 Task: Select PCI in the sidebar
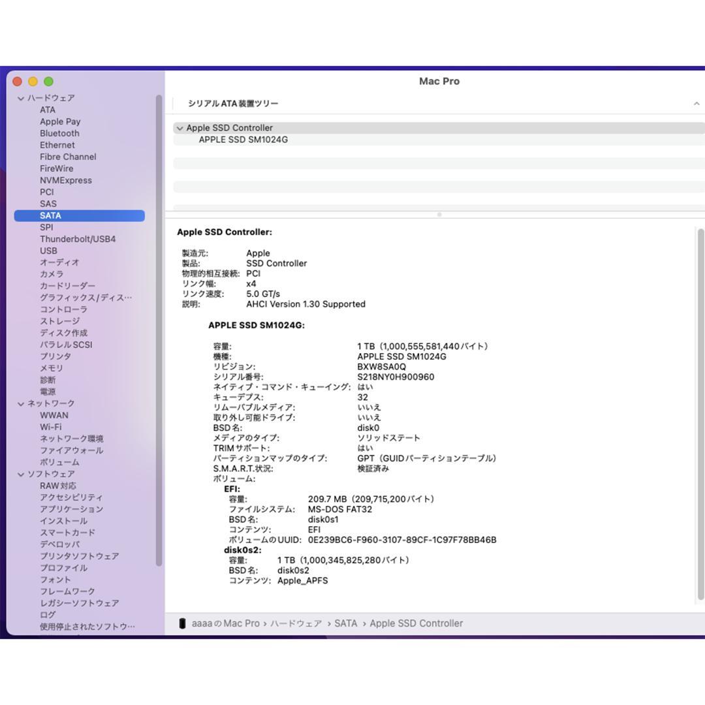(47, 192)
